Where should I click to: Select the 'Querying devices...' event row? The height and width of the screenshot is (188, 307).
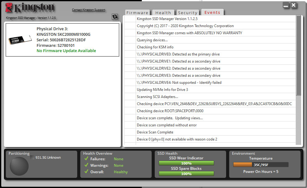click(210, 40)
